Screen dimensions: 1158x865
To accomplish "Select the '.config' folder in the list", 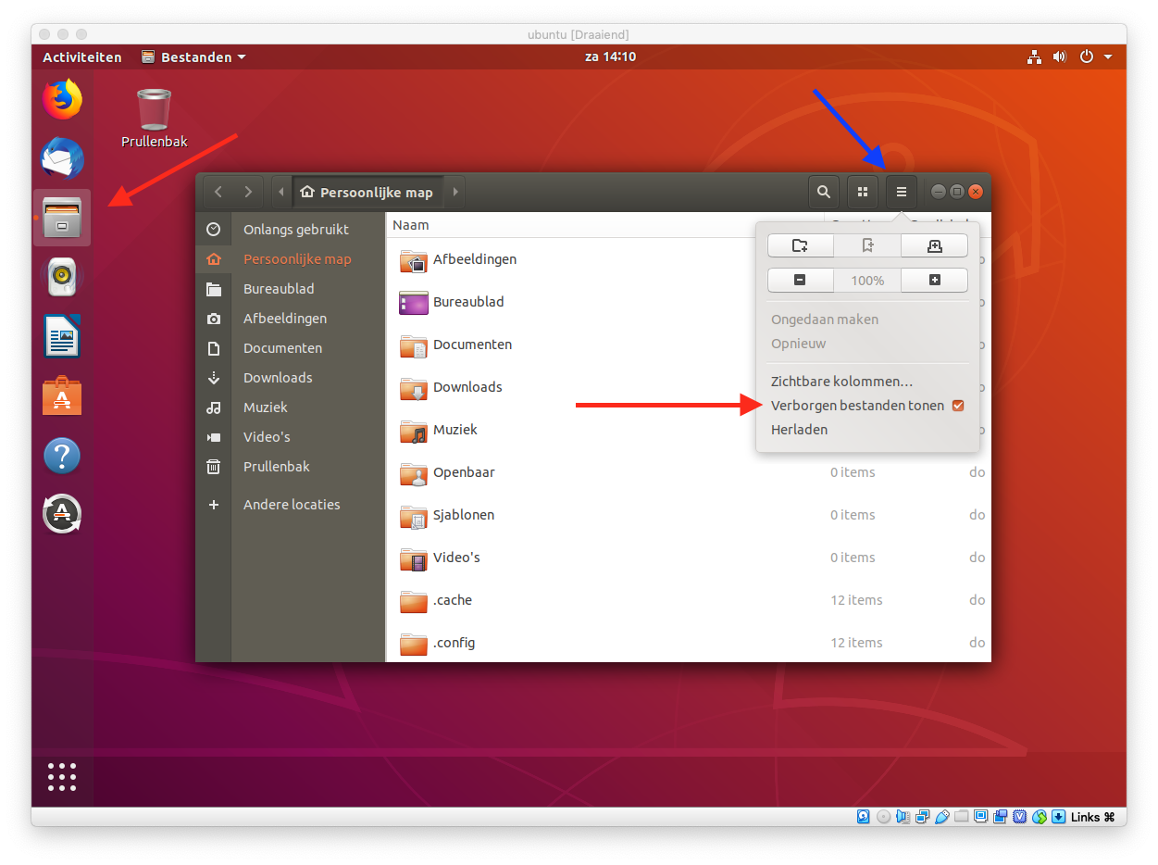I will click(x=454, y=643).
